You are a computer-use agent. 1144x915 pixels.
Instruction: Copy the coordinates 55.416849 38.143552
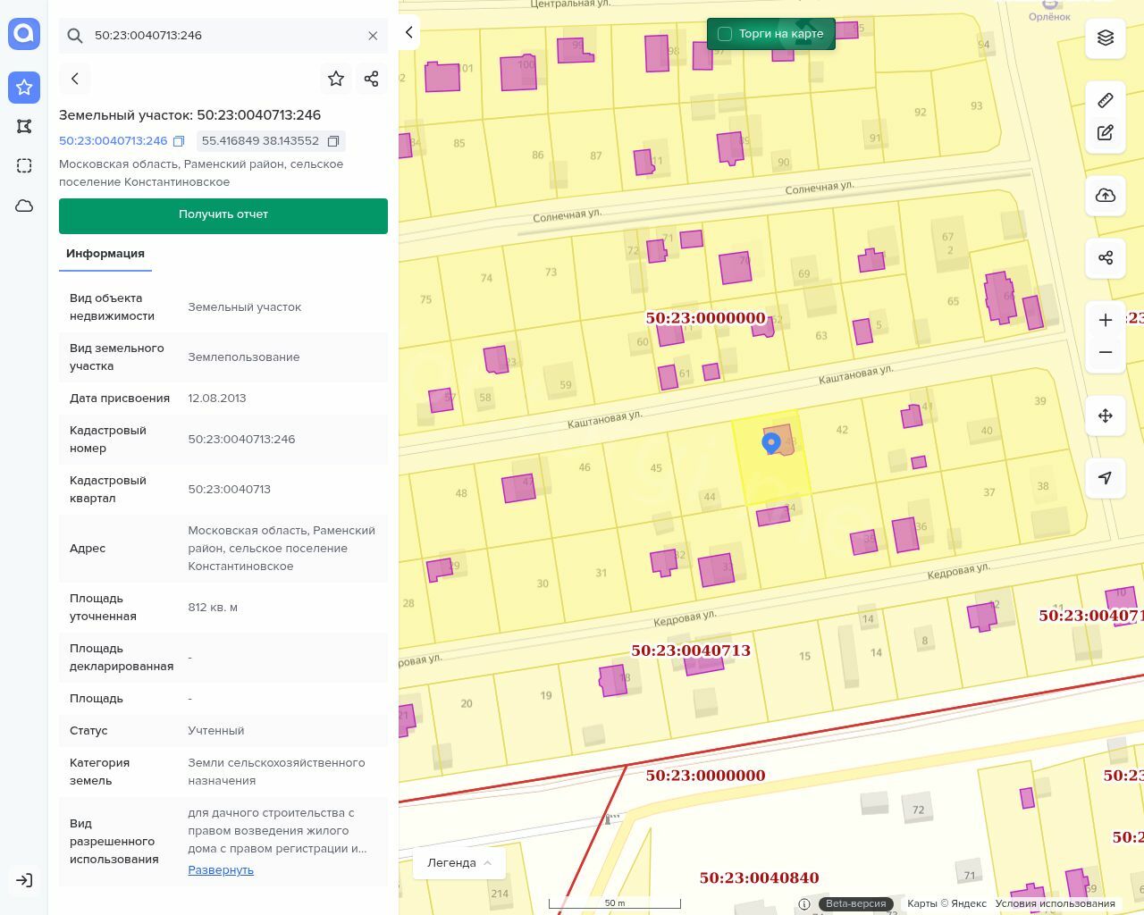[333, 141]
